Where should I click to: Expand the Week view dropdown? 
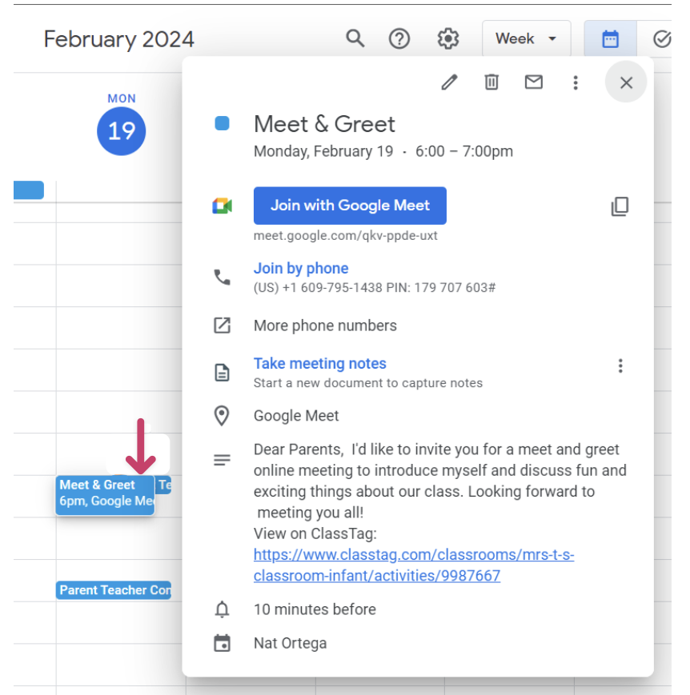(x=526, y=38)
